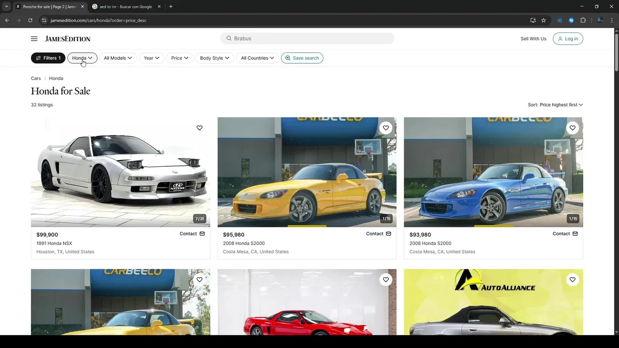619x348 pixels.
Task: Open Chrome's three-dot menu
Action: (x=612, y=20)
